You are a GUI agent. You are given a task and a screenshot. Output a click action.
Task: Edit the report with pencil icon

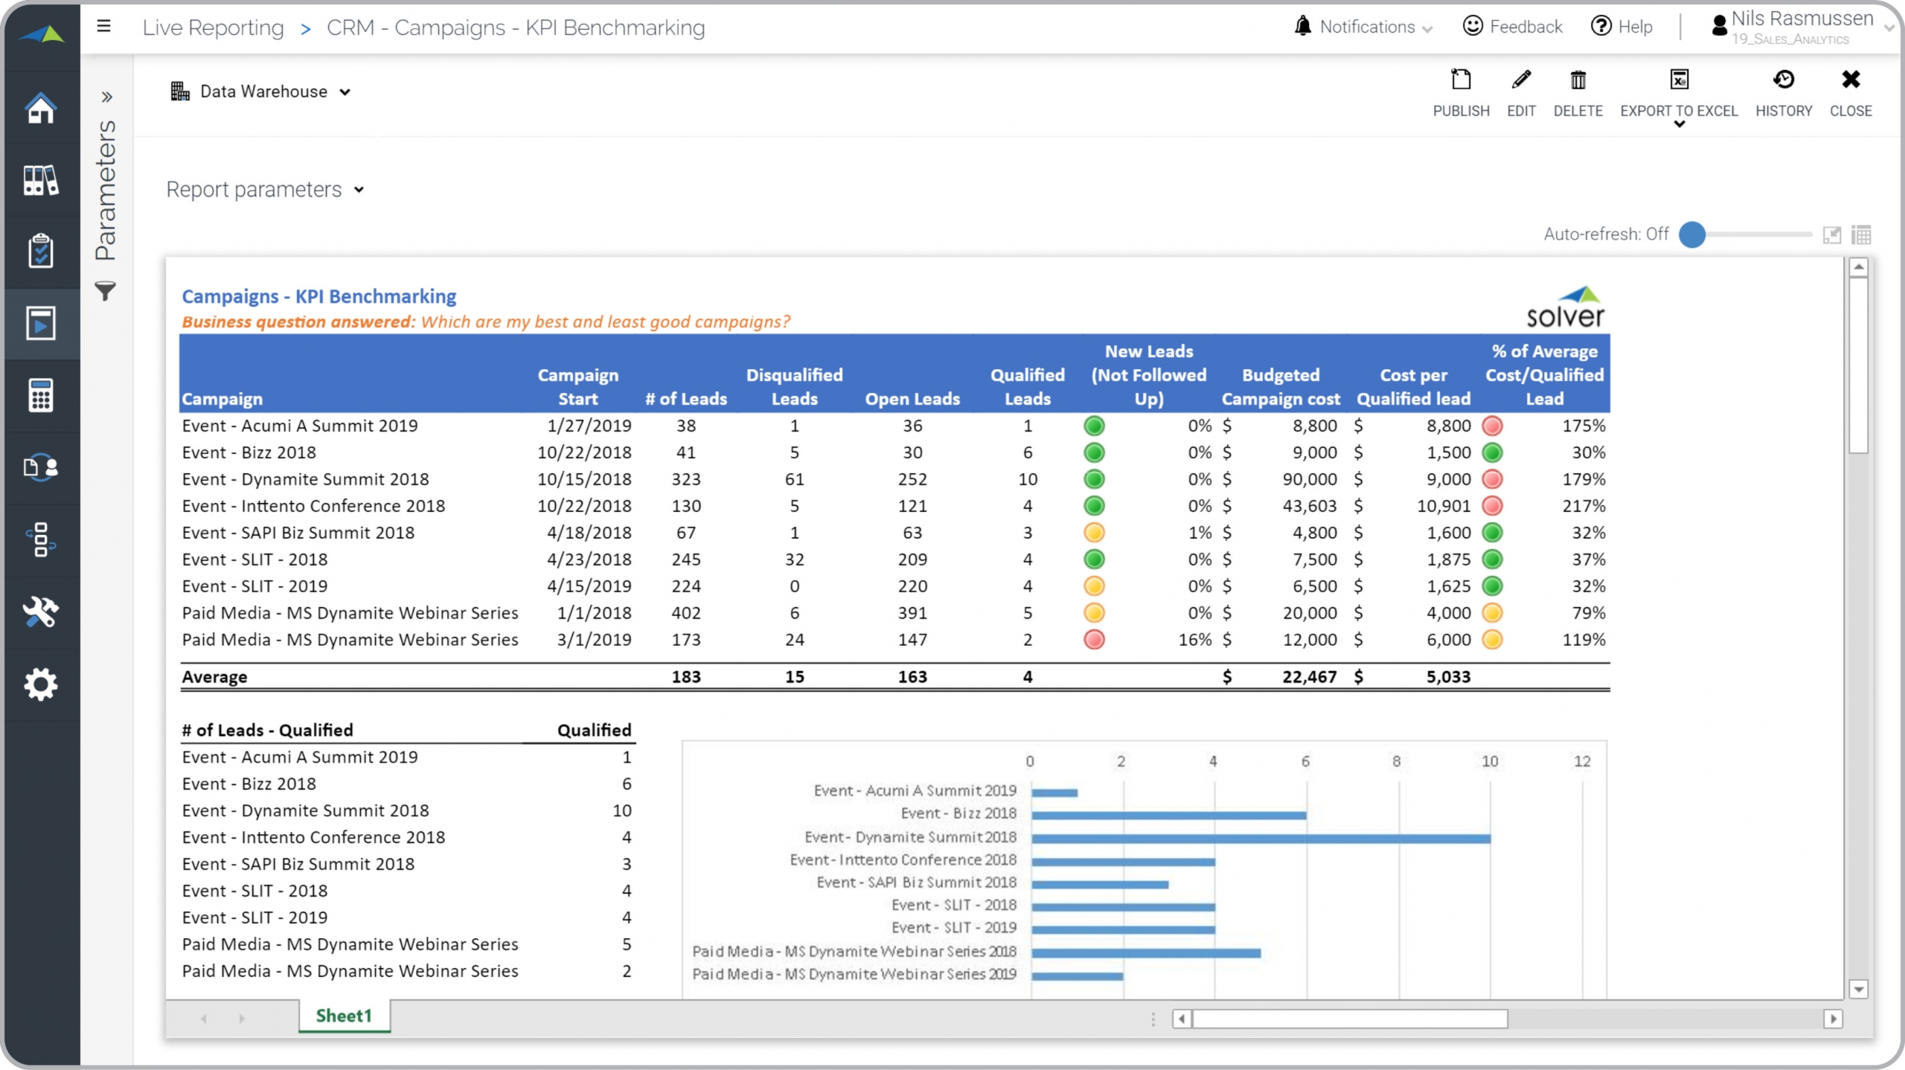pyautogui.click(x=1521, y=93)
